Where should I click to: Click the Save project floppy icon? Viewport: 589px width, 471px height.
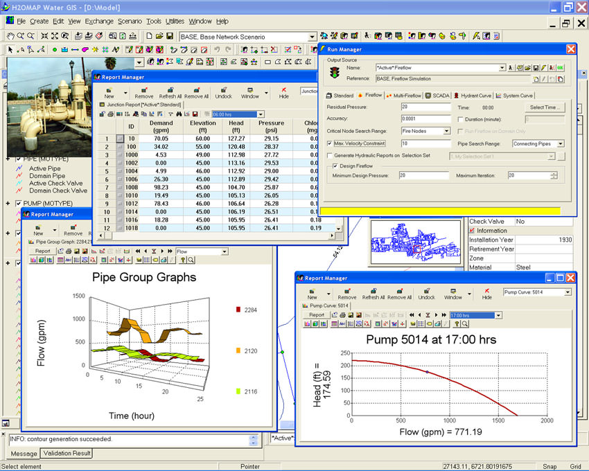[169, 36]
